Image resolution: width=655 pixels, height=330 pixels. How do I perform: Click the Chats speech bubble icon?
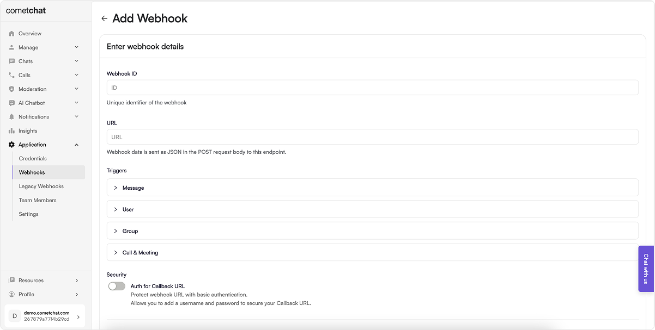coord(11,61)
